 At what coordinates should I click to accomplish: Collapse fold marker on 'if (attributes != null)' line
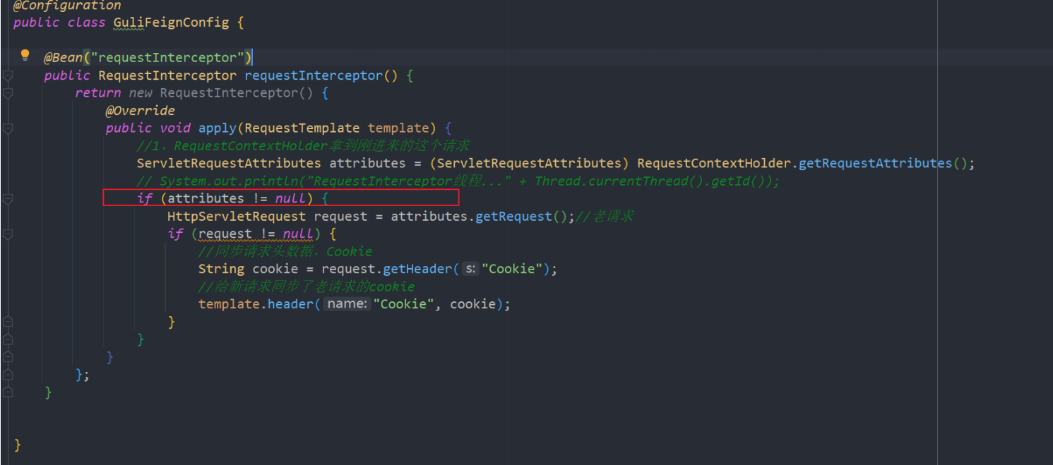coord(8,199)
